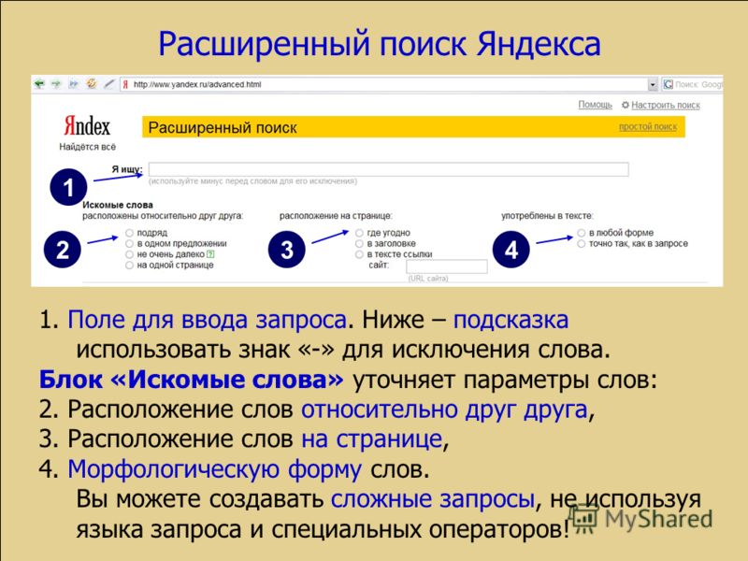
Task: Select the в одном предложении radio button
Action: click(129, 244)
